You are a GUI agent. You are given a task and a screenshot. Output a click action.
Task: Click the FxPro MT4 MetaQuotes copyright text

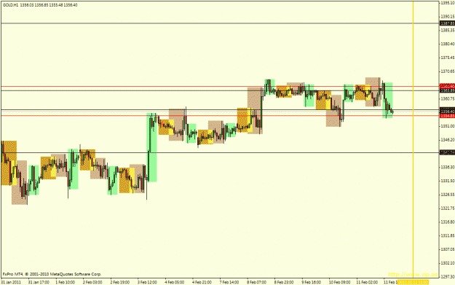point(52,274)
